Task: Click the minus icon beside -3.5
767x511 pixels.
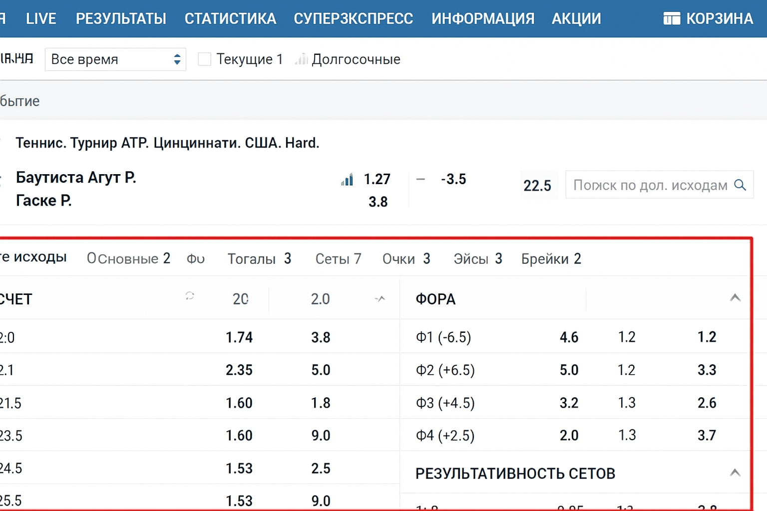Action: [420, 179]
